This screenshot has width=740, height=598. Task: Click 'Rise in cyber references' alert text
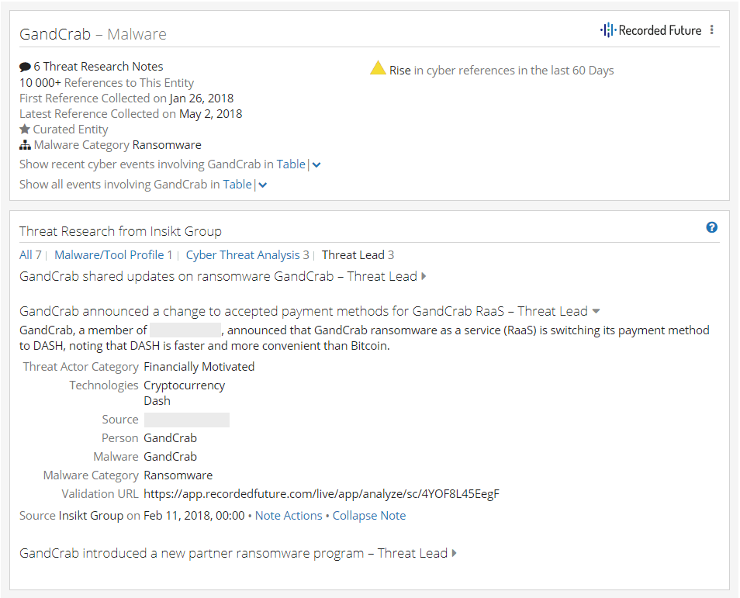501,71
